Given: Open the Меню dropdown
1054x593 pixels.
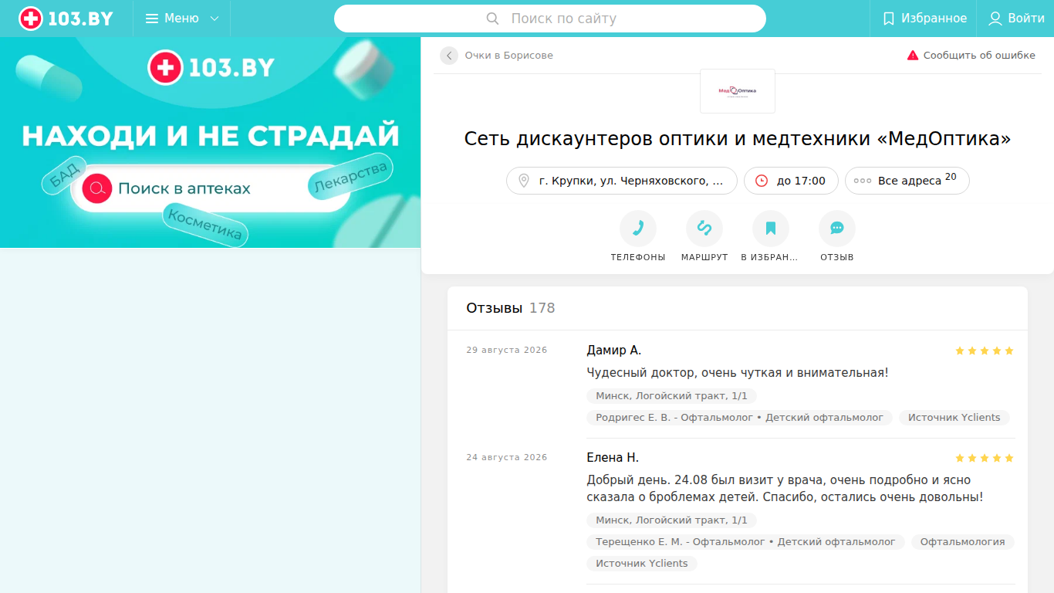Looking at the screenshot, I should tap(182, 19).
